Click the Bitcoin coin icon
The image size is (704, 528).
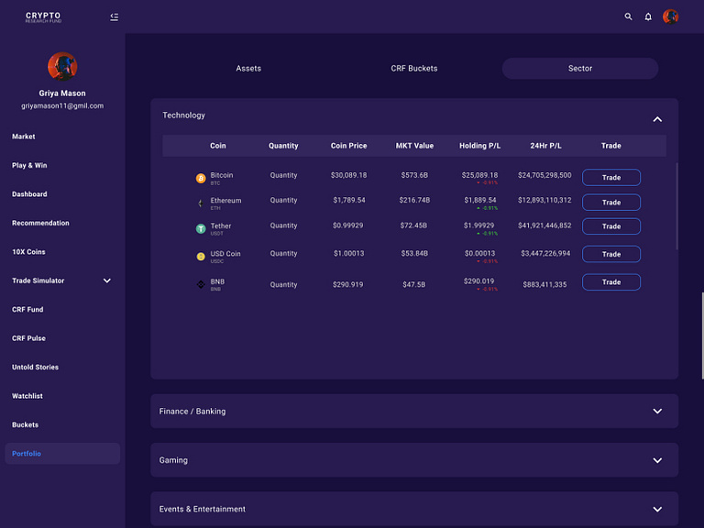pyautogui.click(x=201, y=178)
